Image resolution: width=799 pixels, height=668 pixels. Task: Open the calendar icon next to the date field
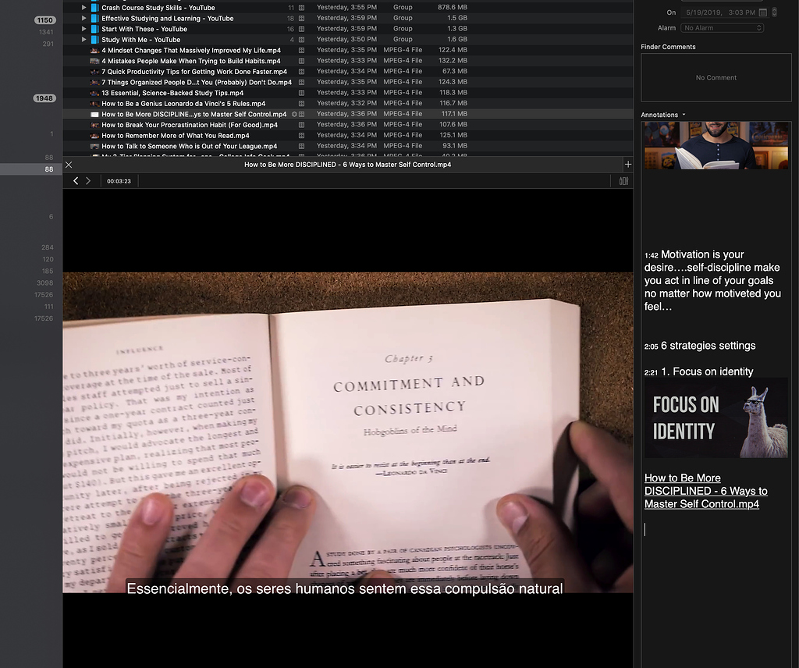point(762,12)
